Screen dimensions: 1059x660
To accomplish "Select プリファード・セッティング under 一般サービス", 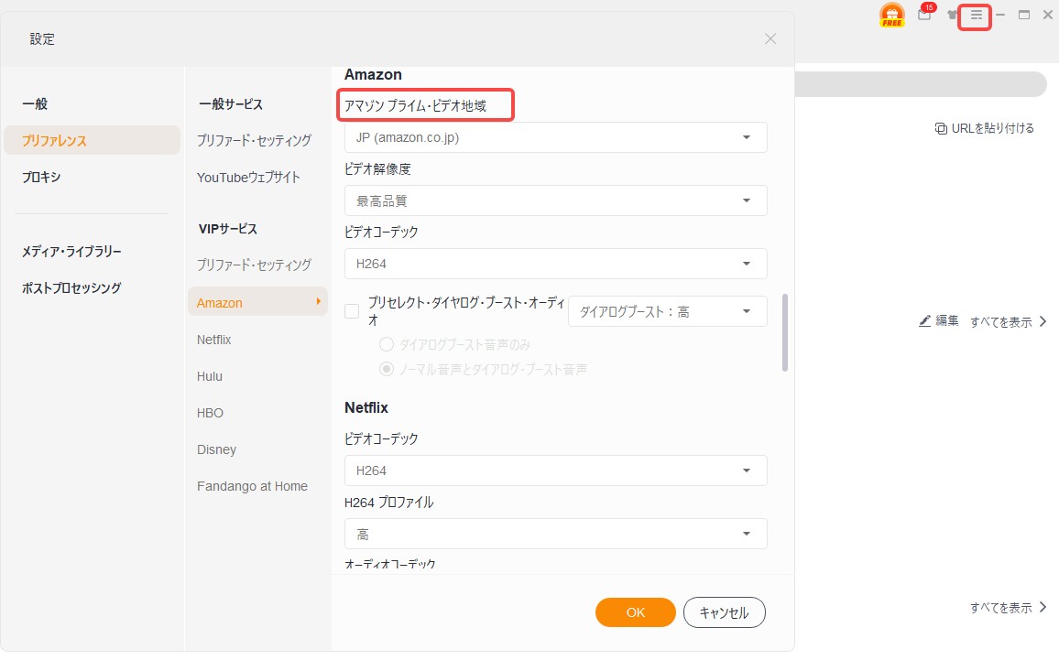I will pos(254,140).
